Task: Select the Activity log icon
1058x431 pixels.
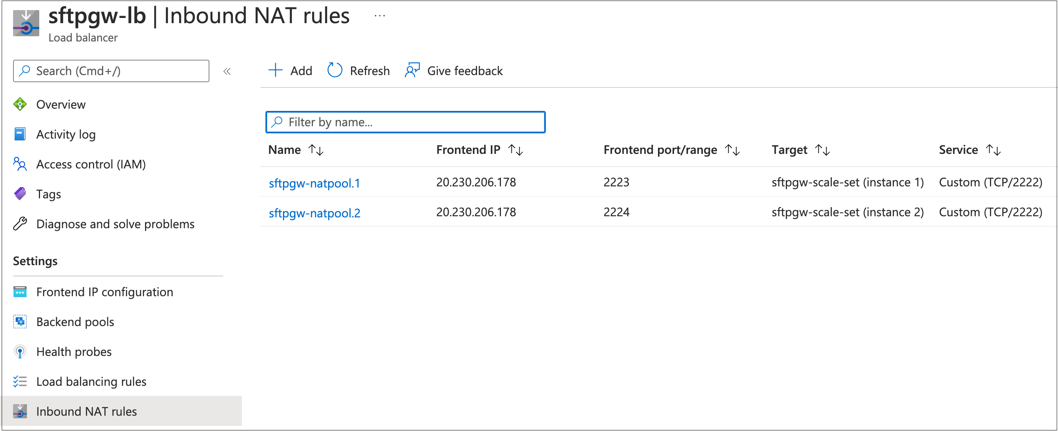Action: click(20, 134)
